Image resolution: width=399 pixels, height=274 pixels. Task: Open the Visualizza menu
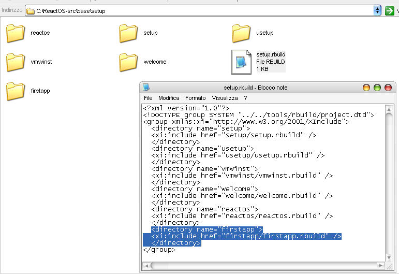click(225, 98)
